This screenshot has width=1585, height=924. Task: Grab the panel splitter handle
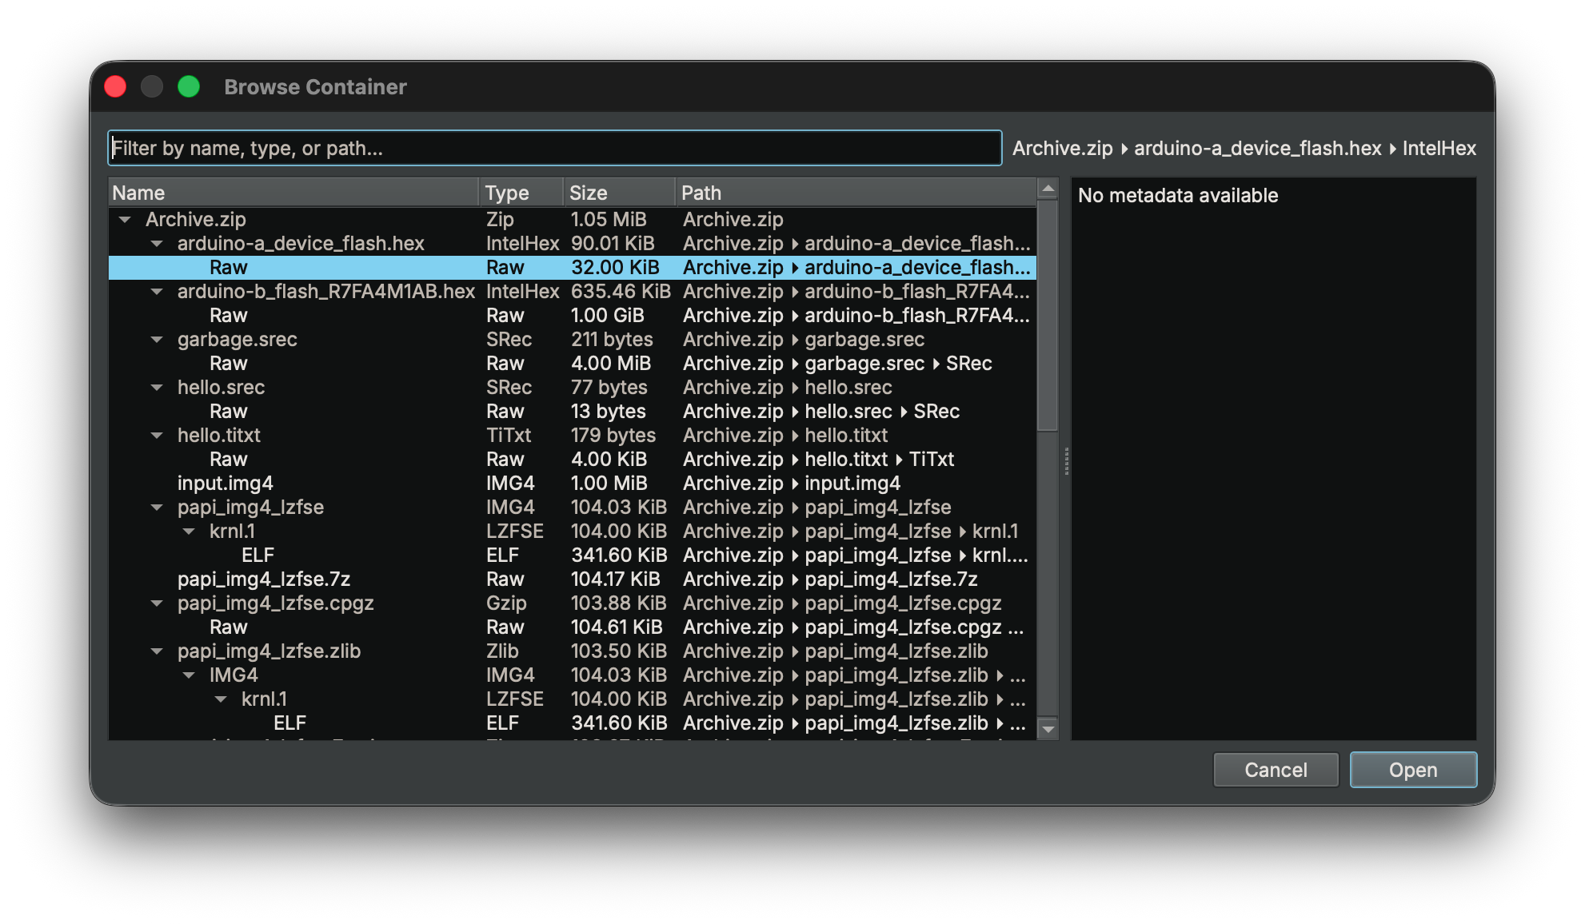[1066, 461]
